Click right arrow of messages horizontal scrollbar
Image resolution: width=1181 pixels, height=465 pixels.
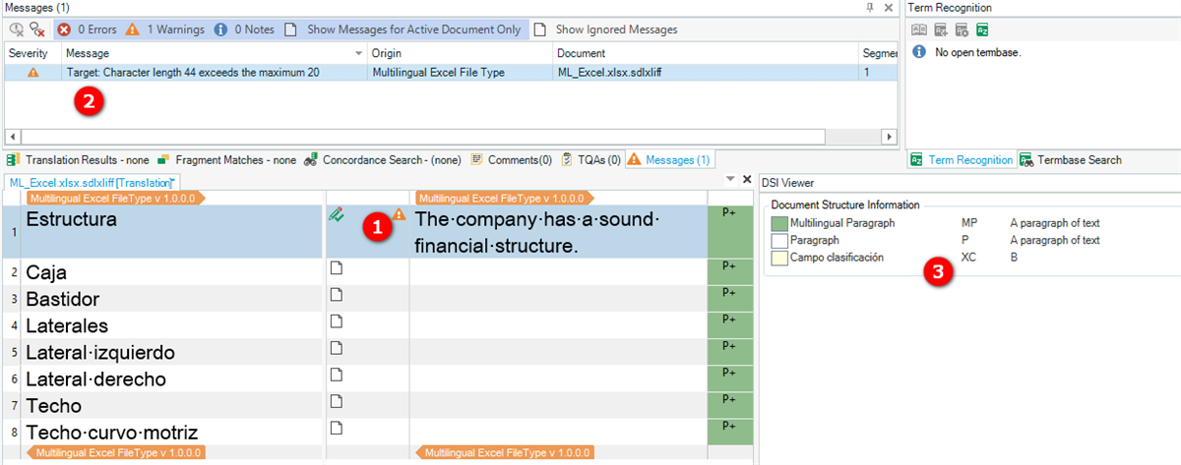coord(890,137)
